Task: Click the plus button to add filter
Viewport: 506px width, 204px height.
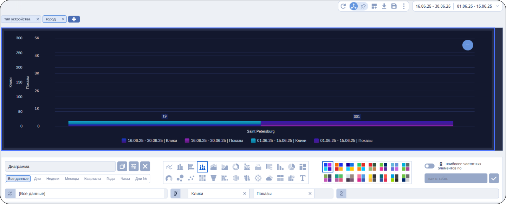Action: [x=74, y=19]
